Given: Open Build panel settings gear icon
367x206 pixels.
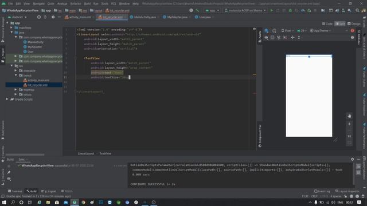Looking at the screenshot, I should [353, 159].
